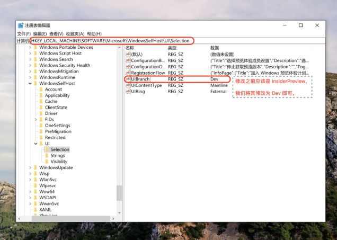
Task: Click tree vertical scrollbar up arrow
Action: (x=119, y=48)
